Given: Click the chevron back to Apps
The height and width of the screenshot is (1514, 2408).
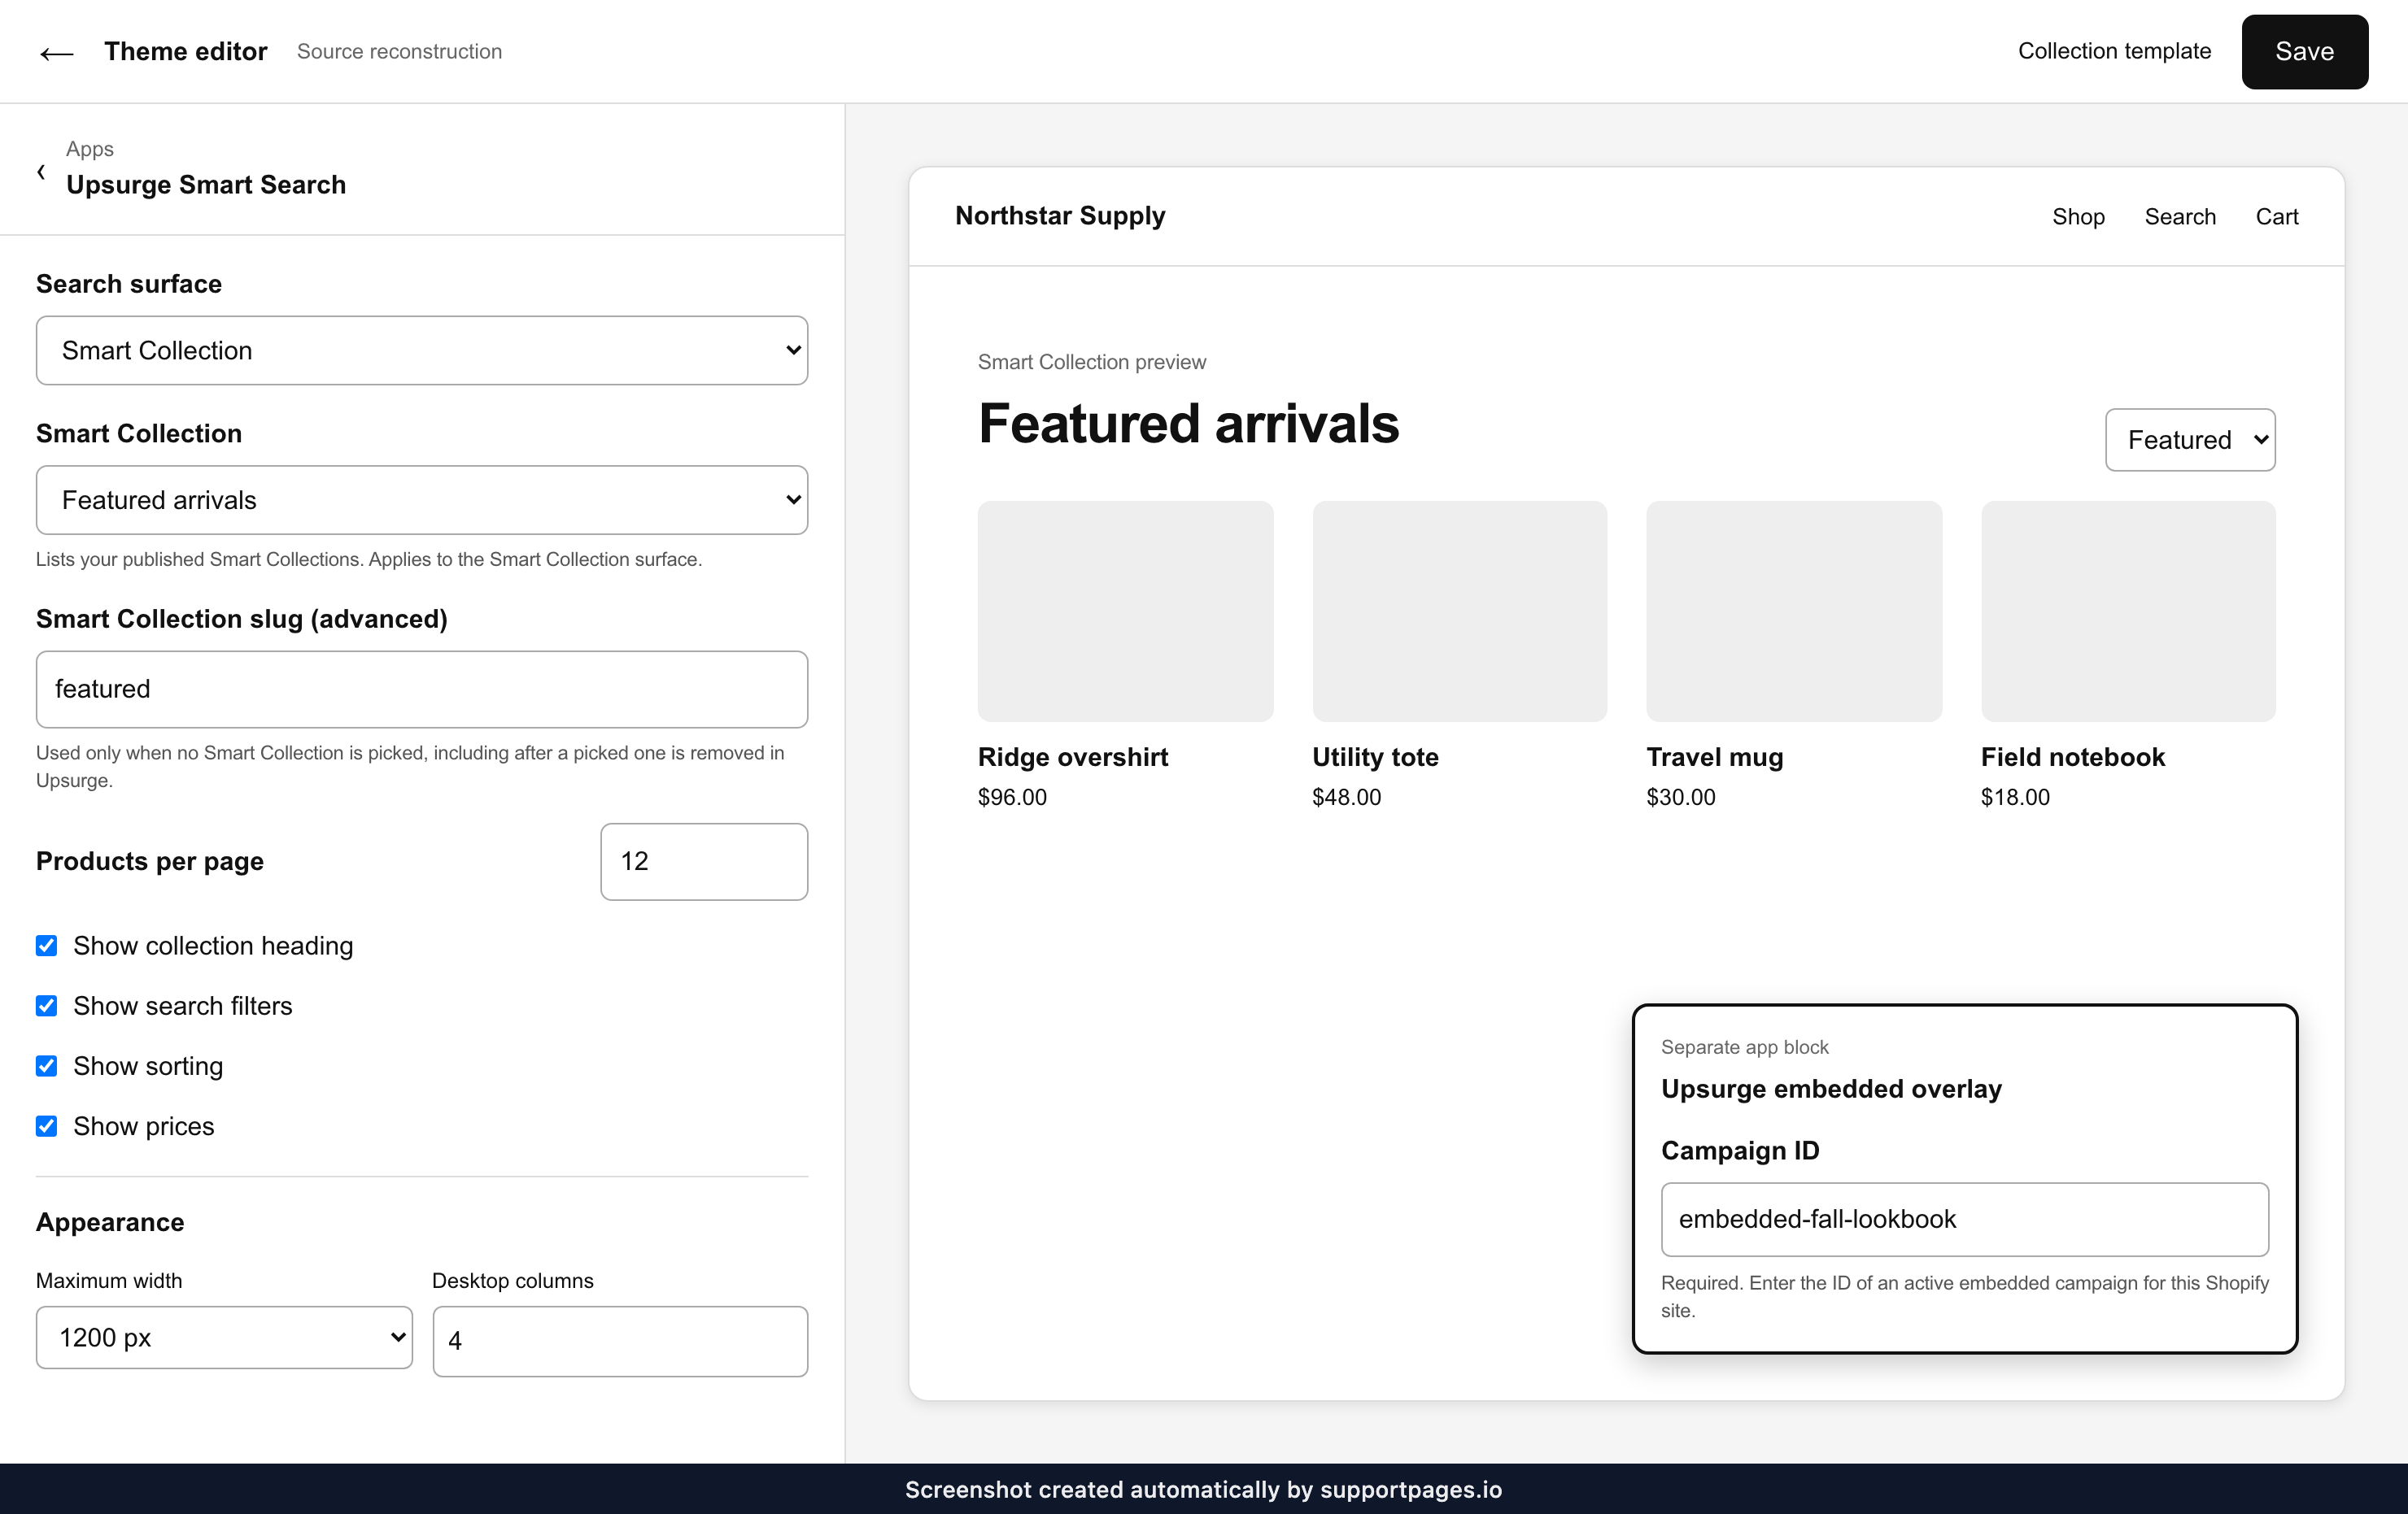Looking at the screenshot, I should 41,171.
